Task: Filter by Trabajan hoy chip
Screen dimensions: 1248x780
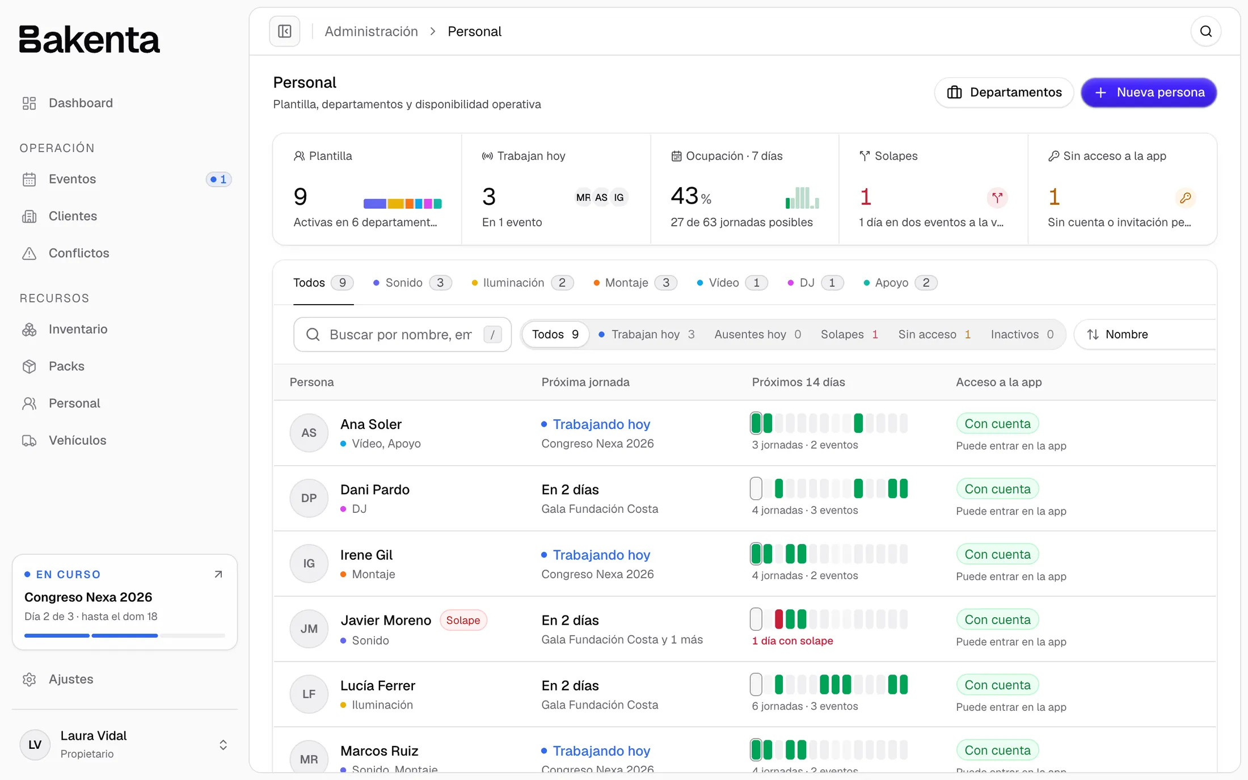Action: click(647, 334)
